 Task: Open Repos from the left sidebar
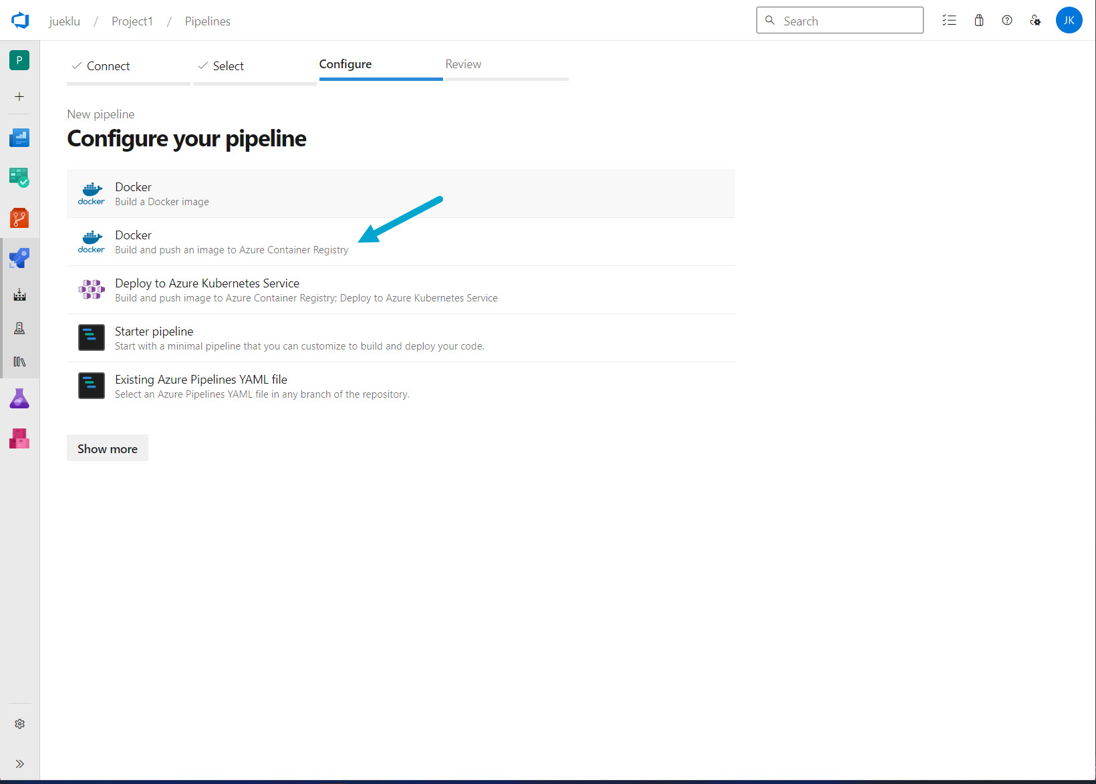tap(19, 218)
